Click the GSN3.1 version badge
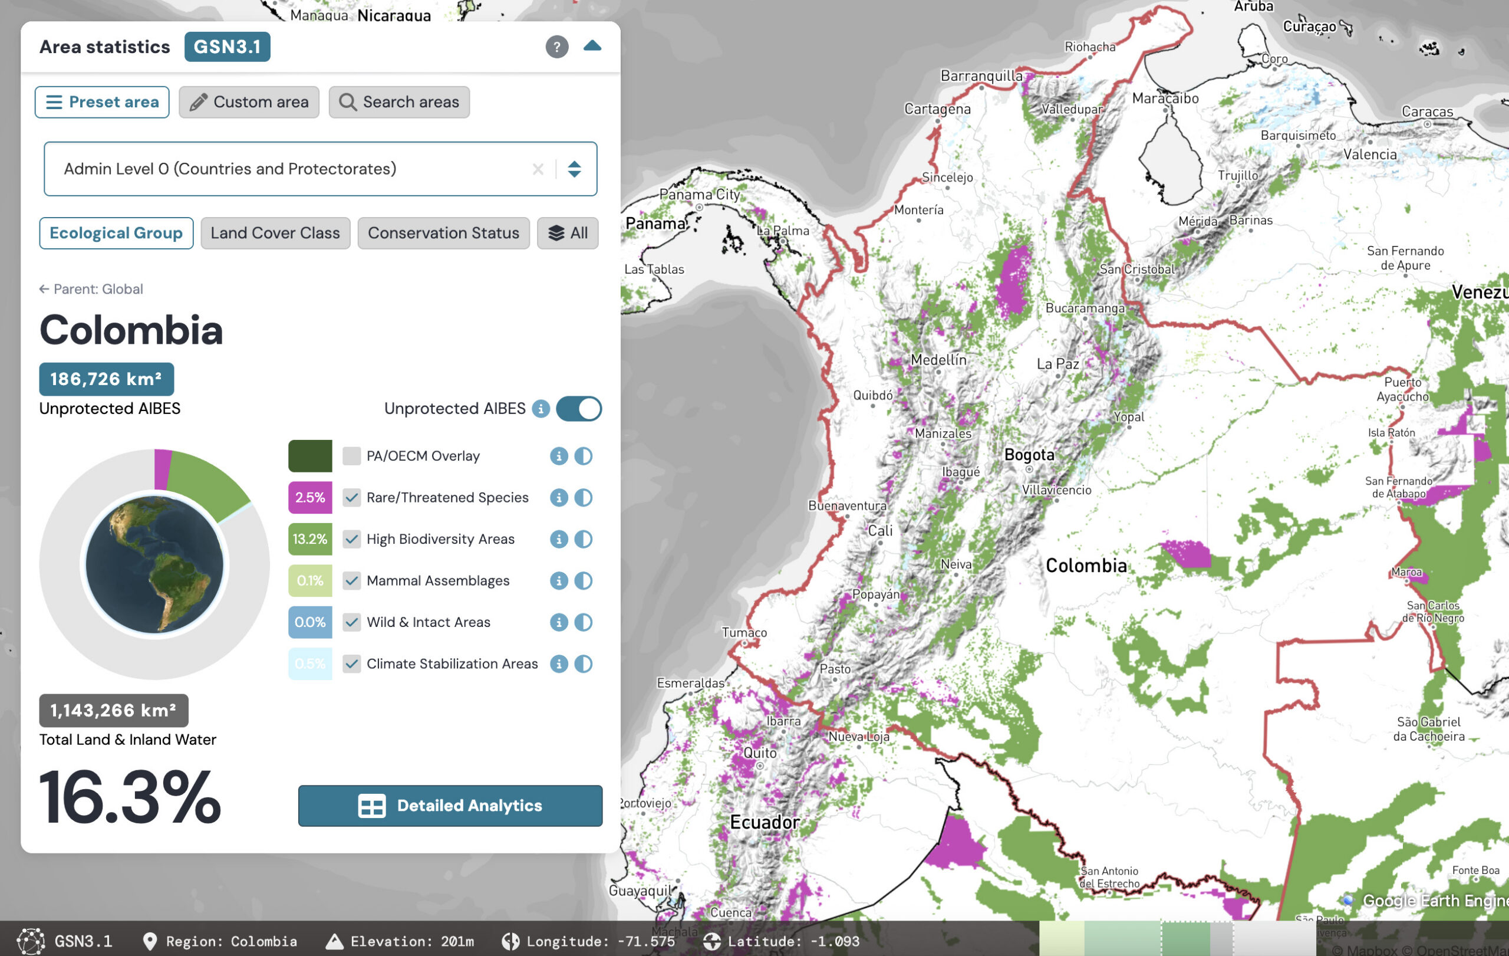 227,47
